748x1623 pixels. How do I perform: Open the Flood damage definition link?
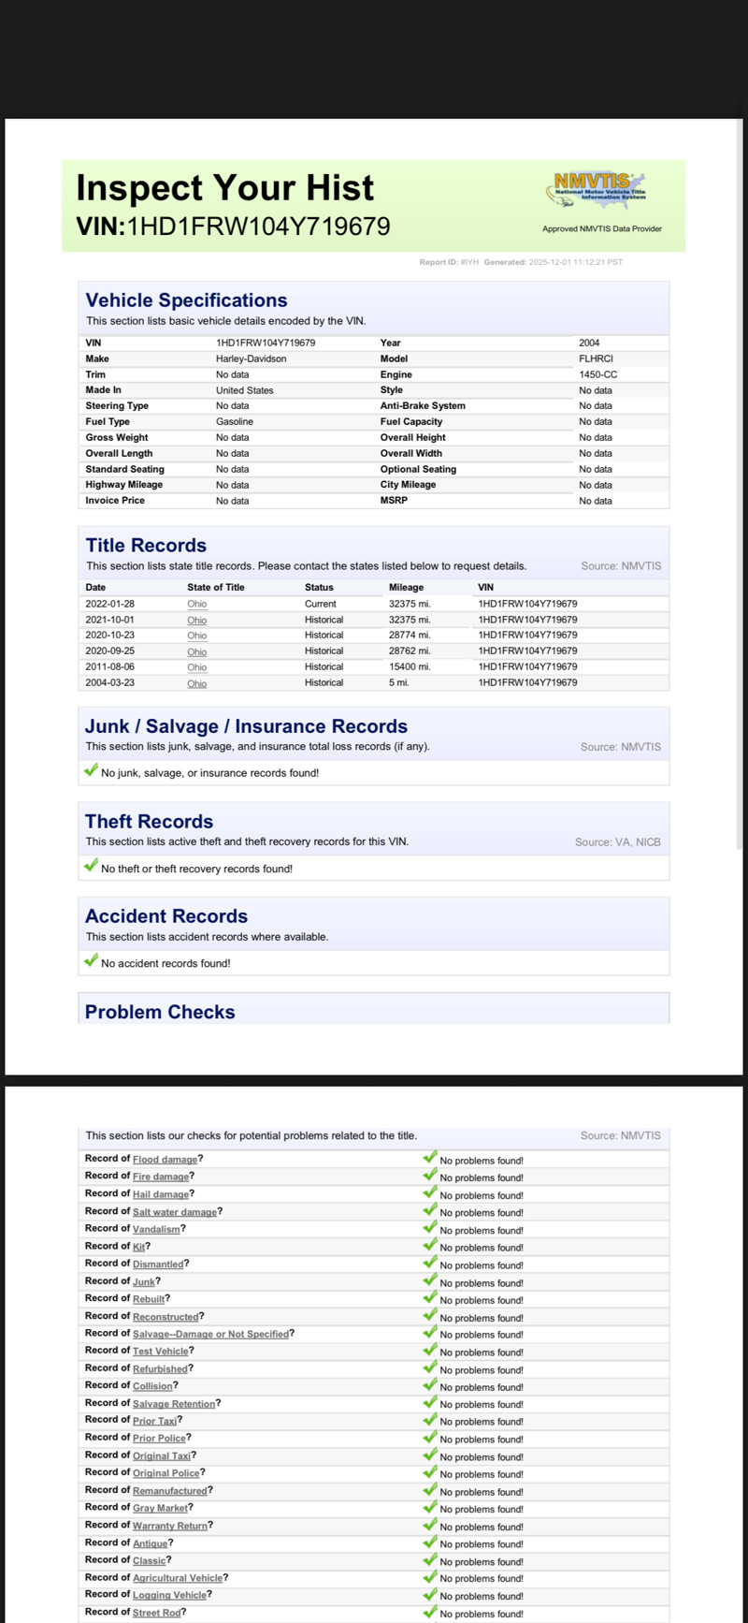[165, 1160]
